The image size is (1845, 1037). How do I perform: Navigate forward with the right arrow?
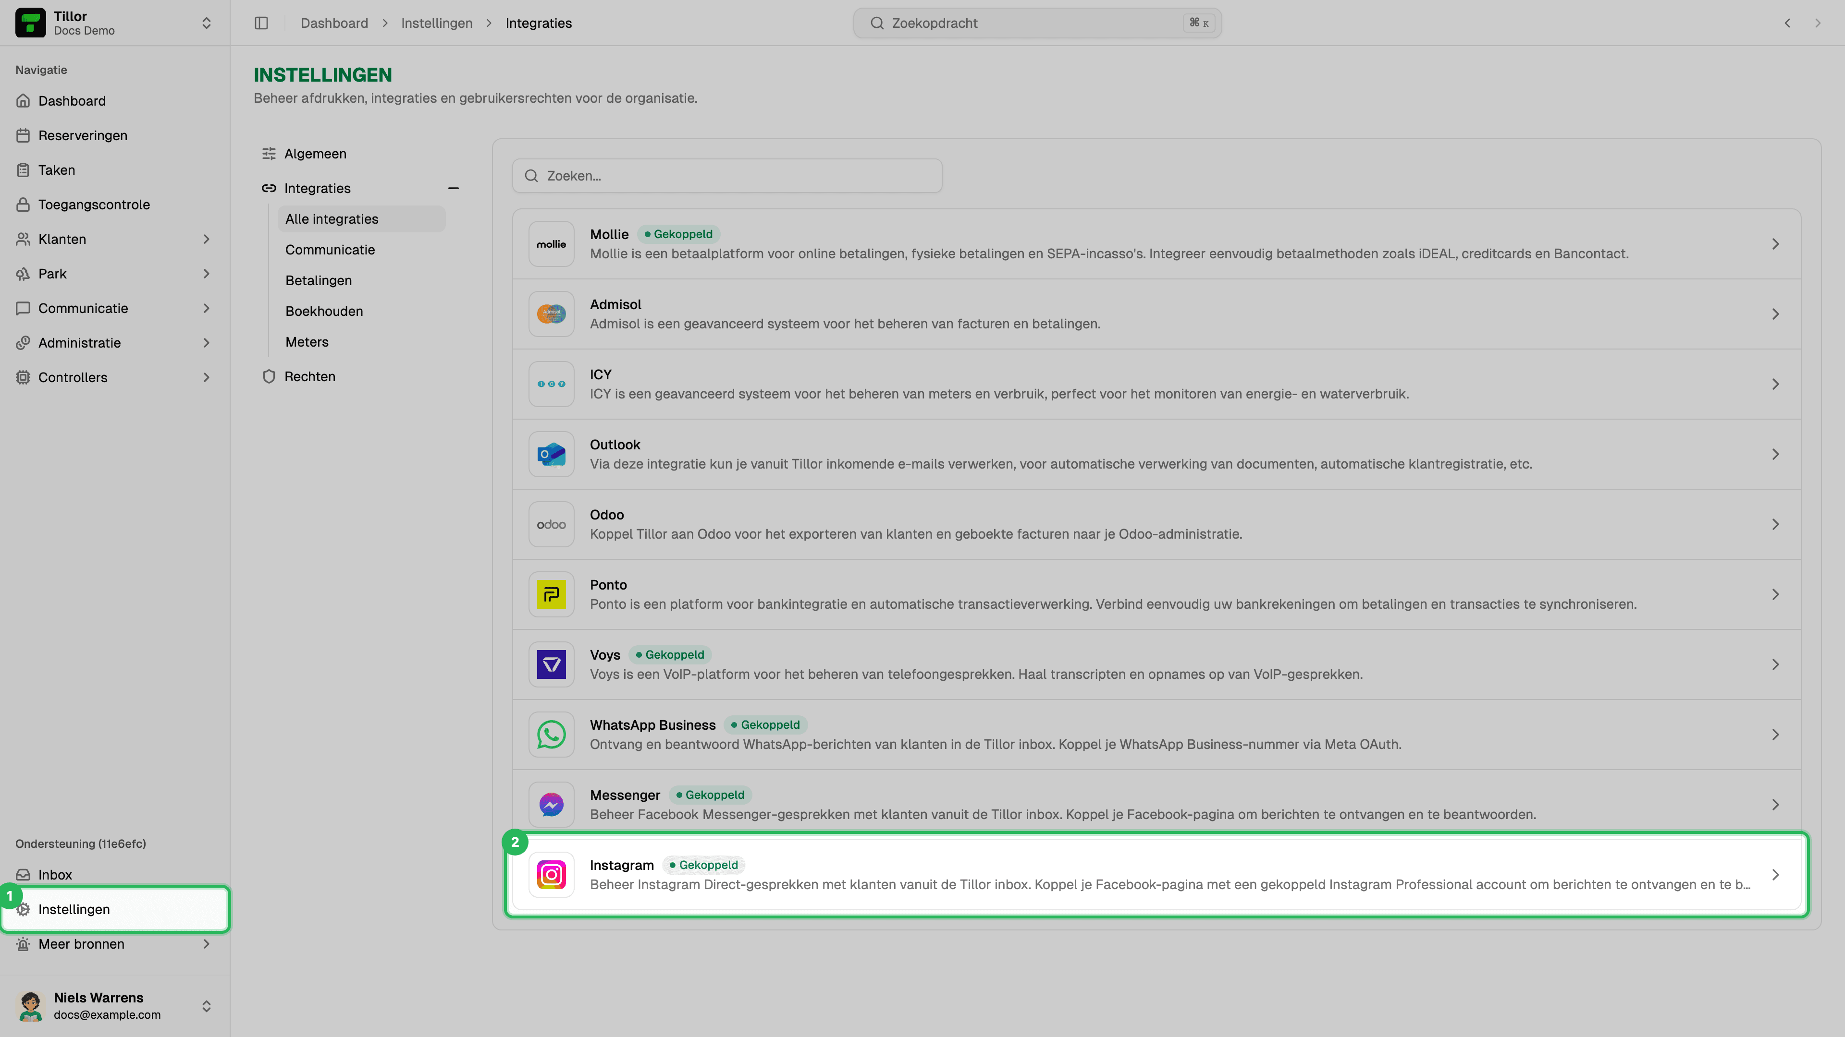pos(1818,23)
